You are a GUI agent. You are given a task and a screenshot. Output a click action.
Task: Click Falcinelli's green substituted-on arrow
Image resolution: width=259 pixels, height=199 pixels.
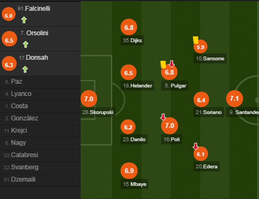tap(24, 20)
